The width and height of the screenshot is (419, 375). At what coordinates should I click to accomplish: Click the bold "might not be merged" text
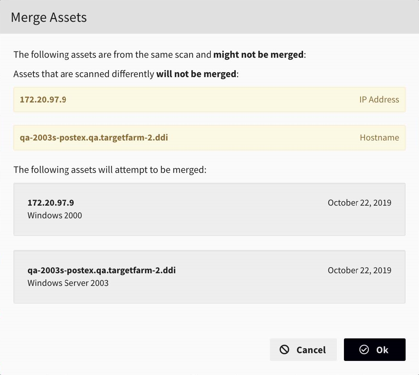pos(258,55)
